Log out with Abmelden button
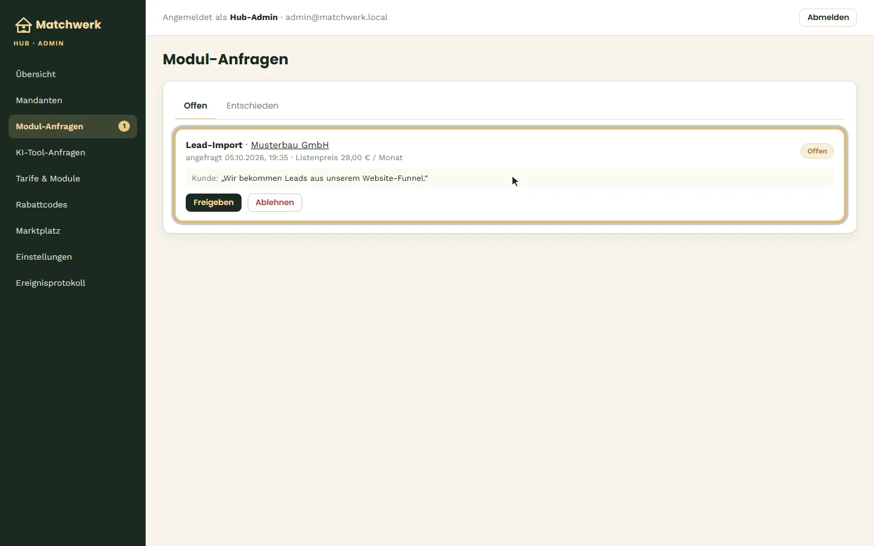The height and width of the screenshot is (546, 874). point(828,18)
